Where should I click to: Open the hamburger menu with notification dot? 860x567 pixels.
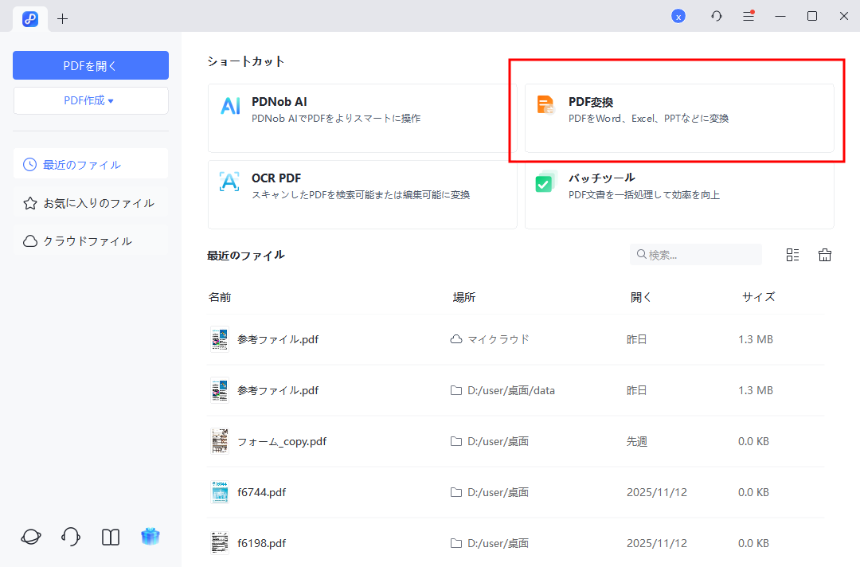[748, 15]
